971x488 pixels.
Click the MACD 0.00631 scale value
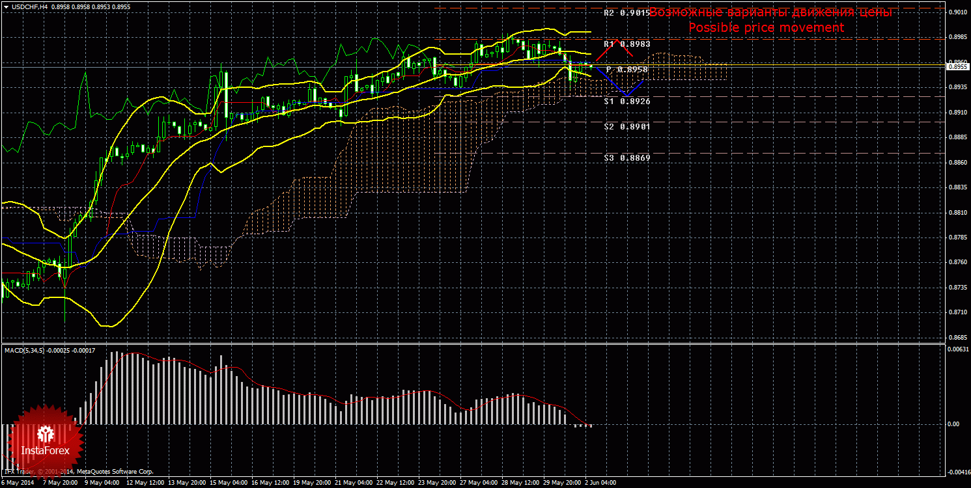957,350
